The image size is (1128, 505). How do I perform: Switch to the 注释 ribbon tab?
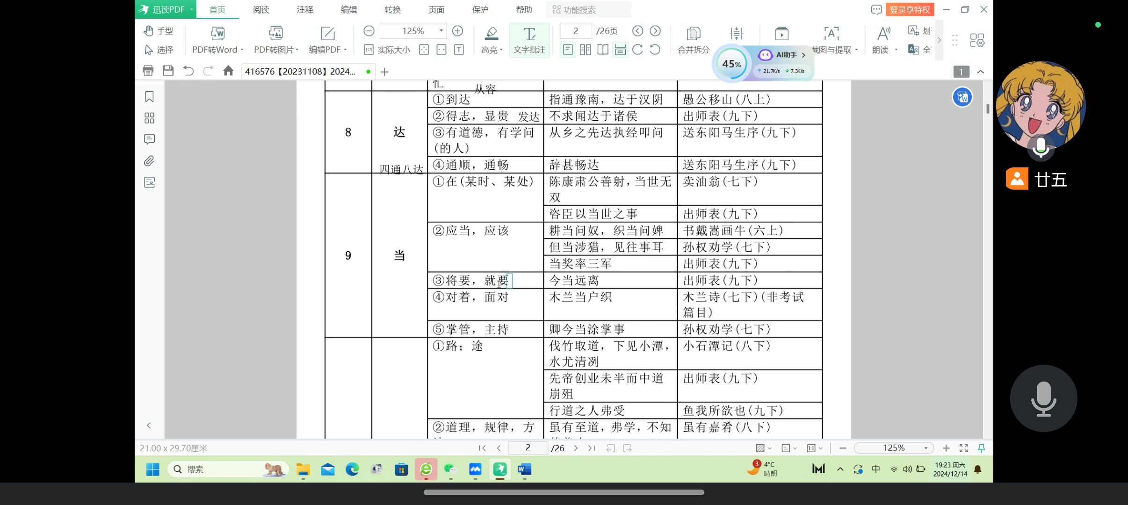click(x=304, y=9)
